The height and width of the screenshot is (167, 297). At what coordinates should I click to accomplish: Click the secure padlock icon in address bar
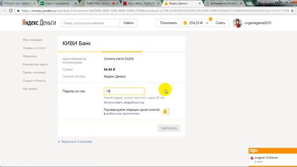click(18, 11)
